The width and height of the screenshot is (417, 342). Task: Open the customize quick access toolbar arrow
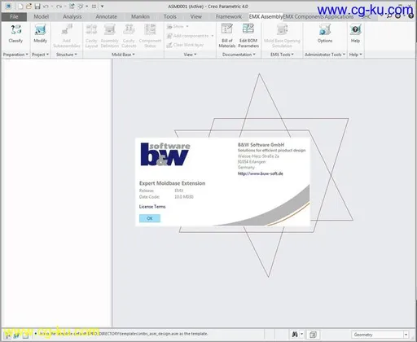click(x=103, y=6)
